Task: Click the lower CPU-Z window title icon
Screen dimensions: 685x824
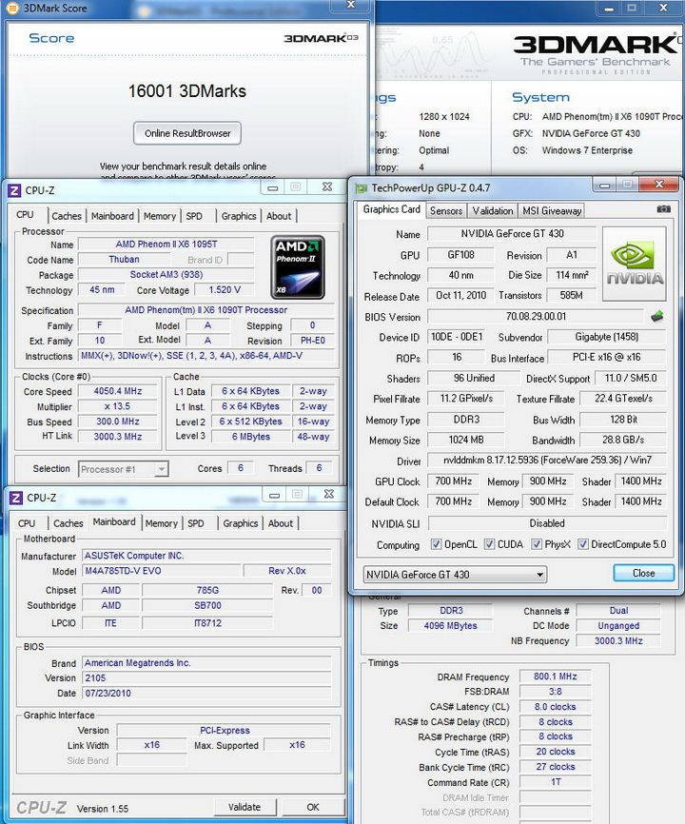Action: pyautogui.click(x=16, y=497)
